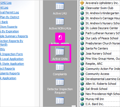Viewport: 120px width, 107px height.
Task: Click the Active Permits label
Action: click(60, 43)
